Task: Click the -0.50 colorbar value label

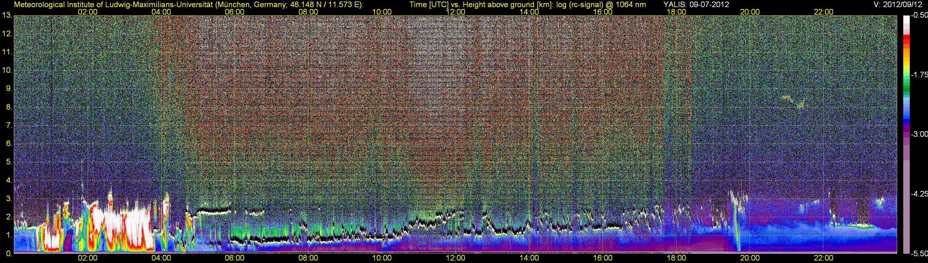Action: (919, 15)
